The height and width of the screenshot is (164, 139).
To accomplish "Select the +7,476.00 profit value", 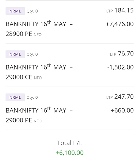I will 120,24.
